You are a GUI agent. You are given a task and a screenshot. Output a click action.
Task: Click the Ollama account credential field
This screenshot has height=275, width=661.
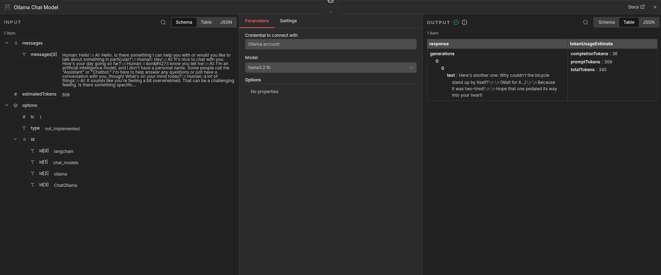point(331,44)
